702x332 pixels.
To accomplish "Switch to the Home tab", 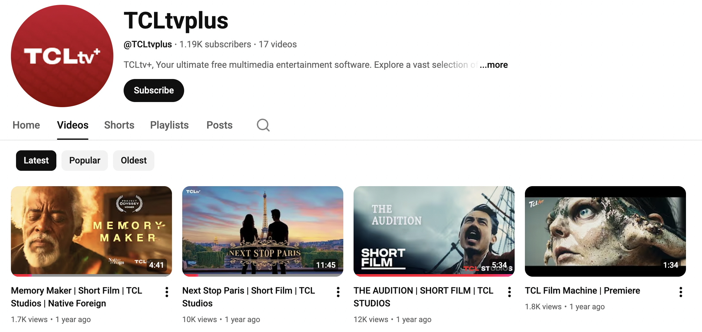I will coord(26,125).
